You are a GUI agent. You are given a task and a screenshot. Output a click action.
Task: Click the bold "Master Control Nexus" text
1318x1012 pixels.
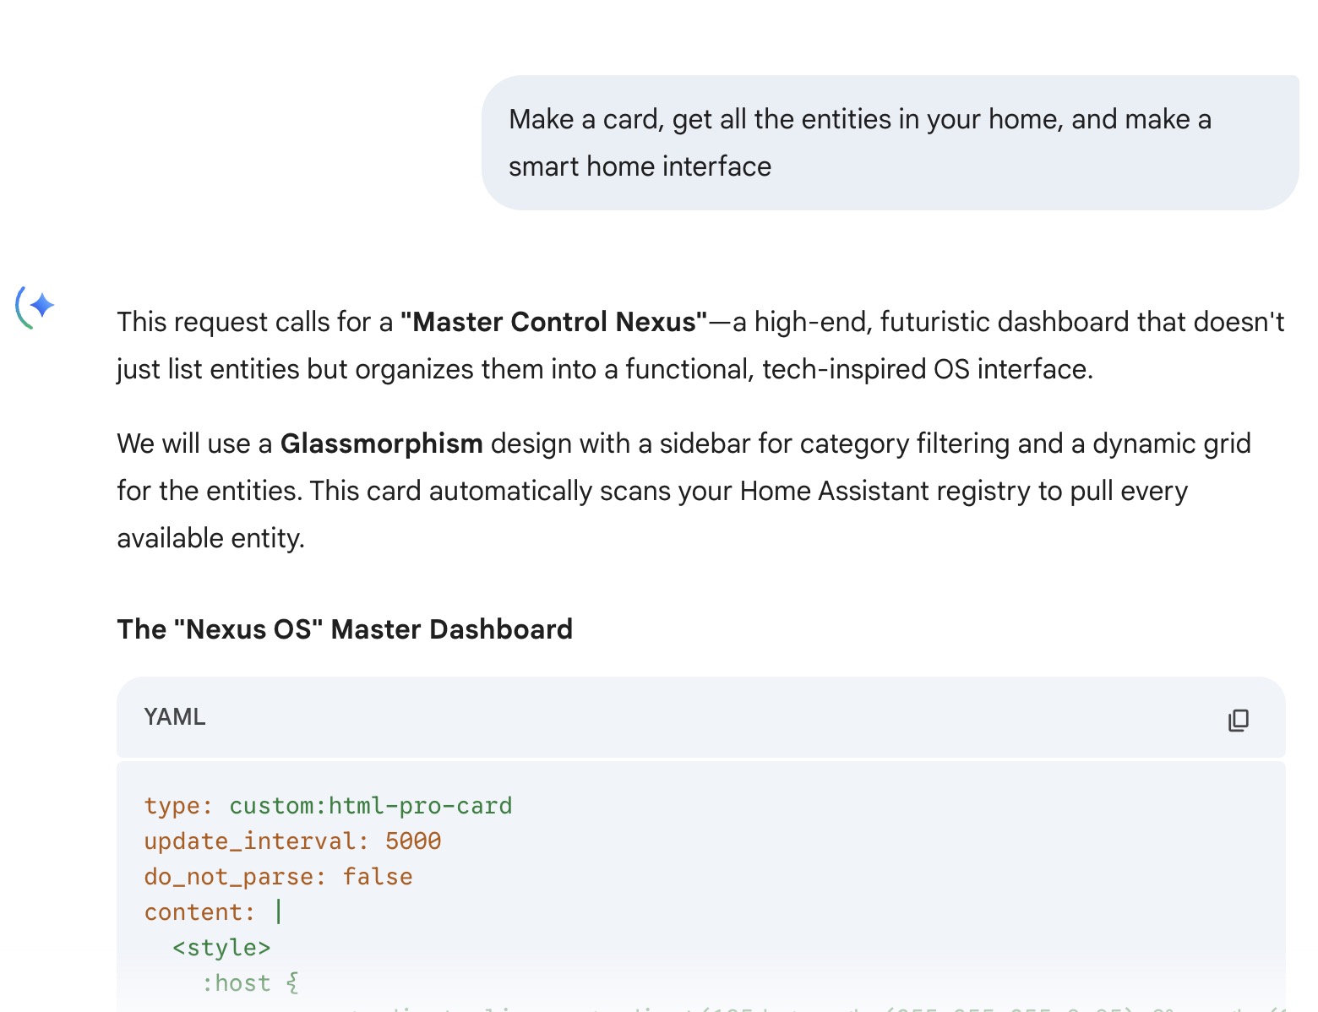(x=554, y=322)
